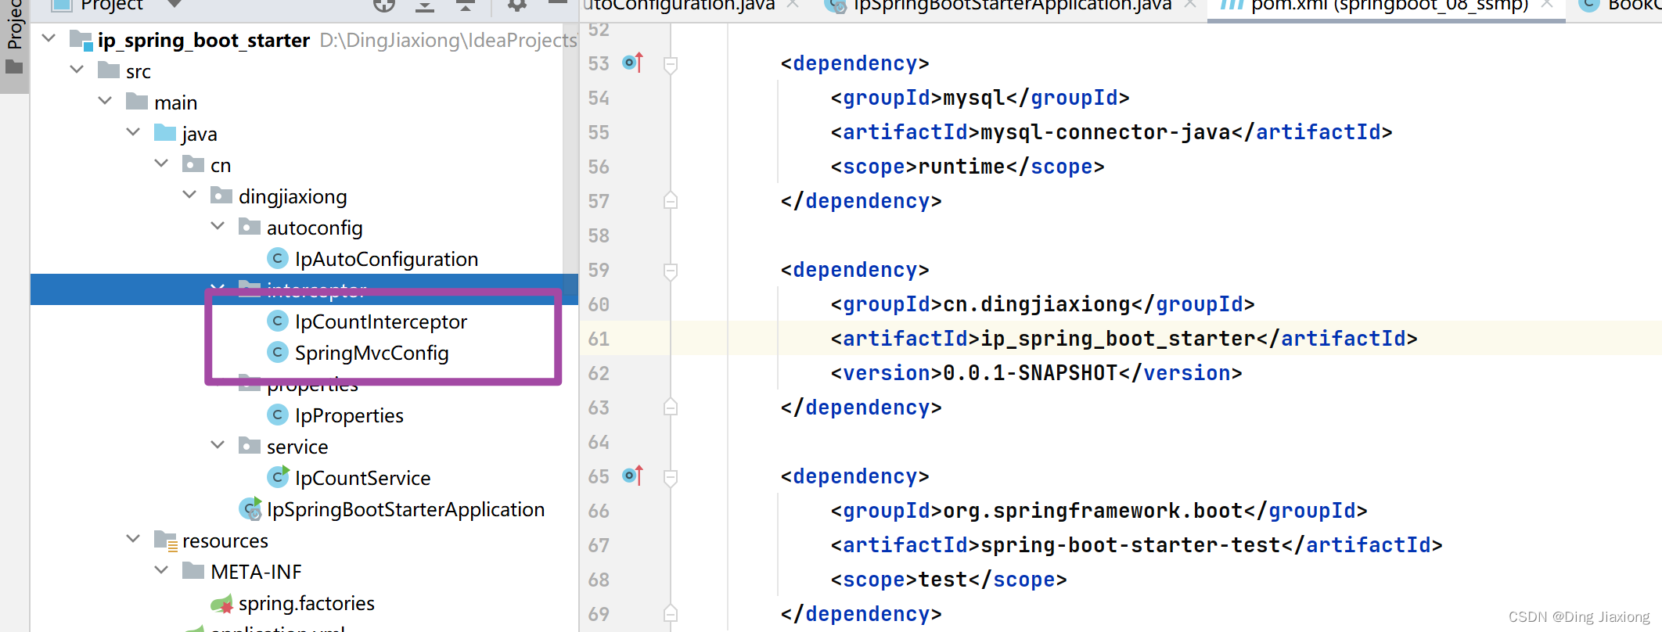Click the 0.0.1-SNAPSHOT version text
1662x632 pixels.
coord(1031,373)
